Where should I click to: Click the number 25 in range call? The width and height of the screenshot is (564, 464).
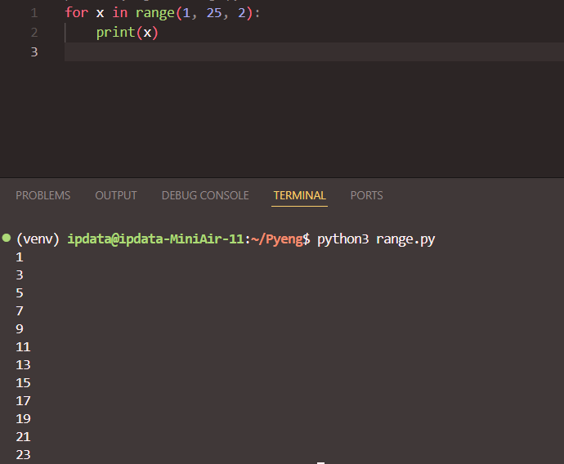click(214, 13)
